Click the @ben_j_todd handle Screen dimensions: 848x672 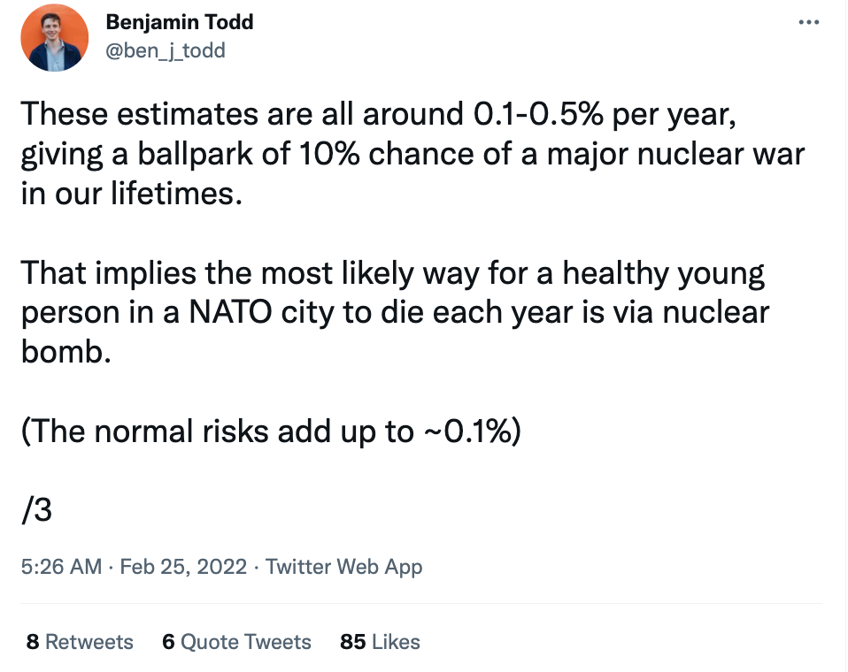click(166, 50)
